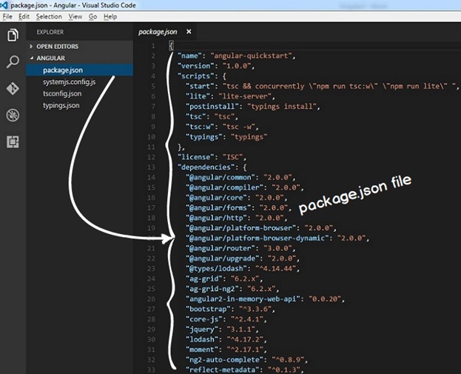Click the "@angular/core" dependency
The width and height of the screenshot is (461, 374).
(x=216, y=198)
